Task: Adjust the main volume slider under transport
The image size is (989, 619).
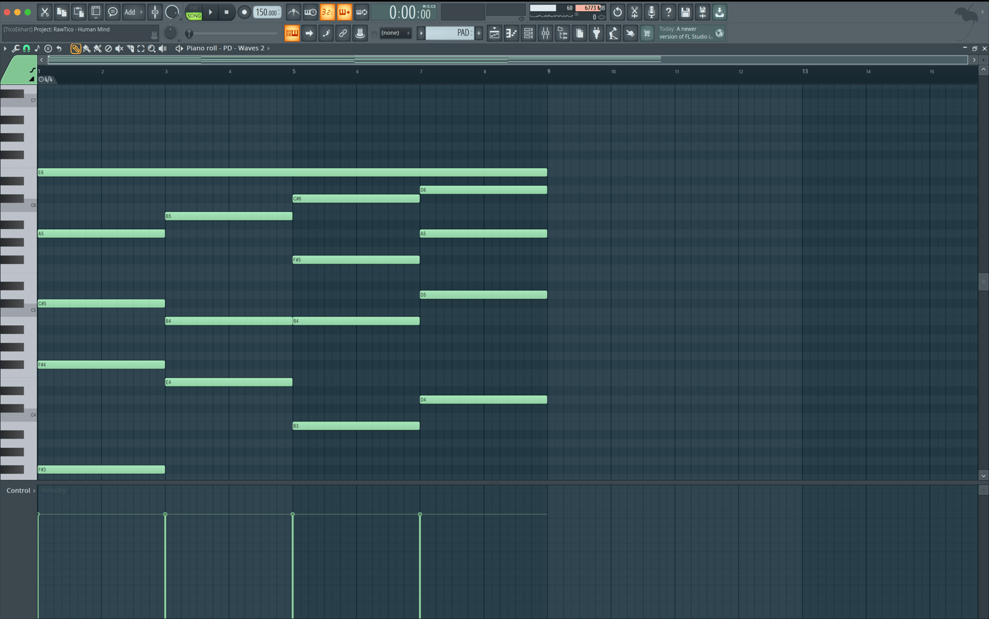Action: coord(231,34)
